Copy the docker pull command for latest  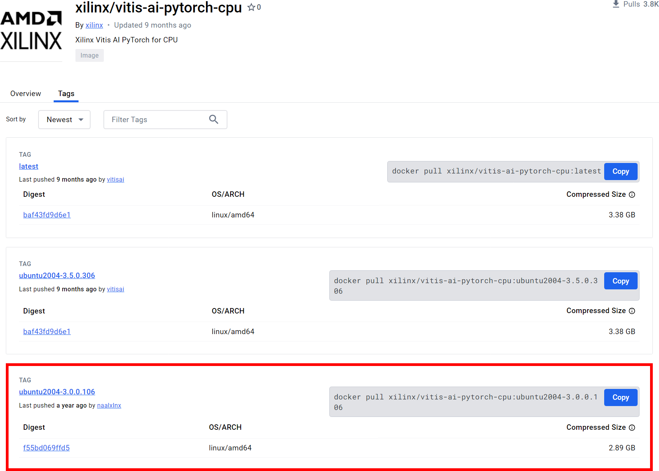click(621, 172)
